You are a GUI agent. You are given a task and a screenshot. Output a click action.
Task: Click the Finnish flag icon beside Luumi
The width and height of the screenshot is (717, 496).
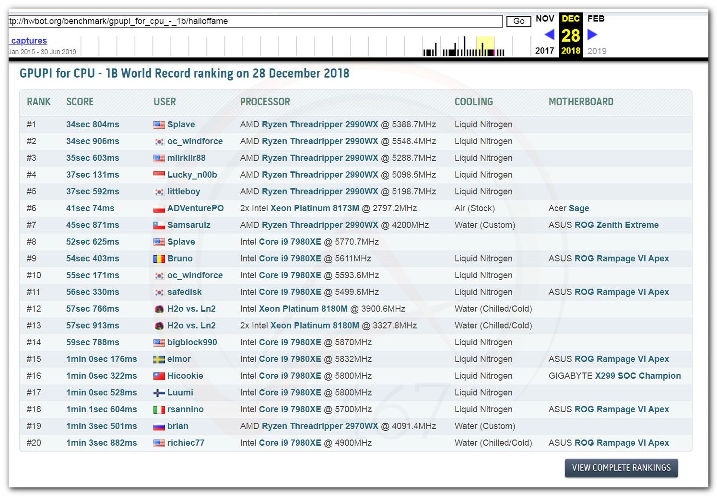pos(159,393)
